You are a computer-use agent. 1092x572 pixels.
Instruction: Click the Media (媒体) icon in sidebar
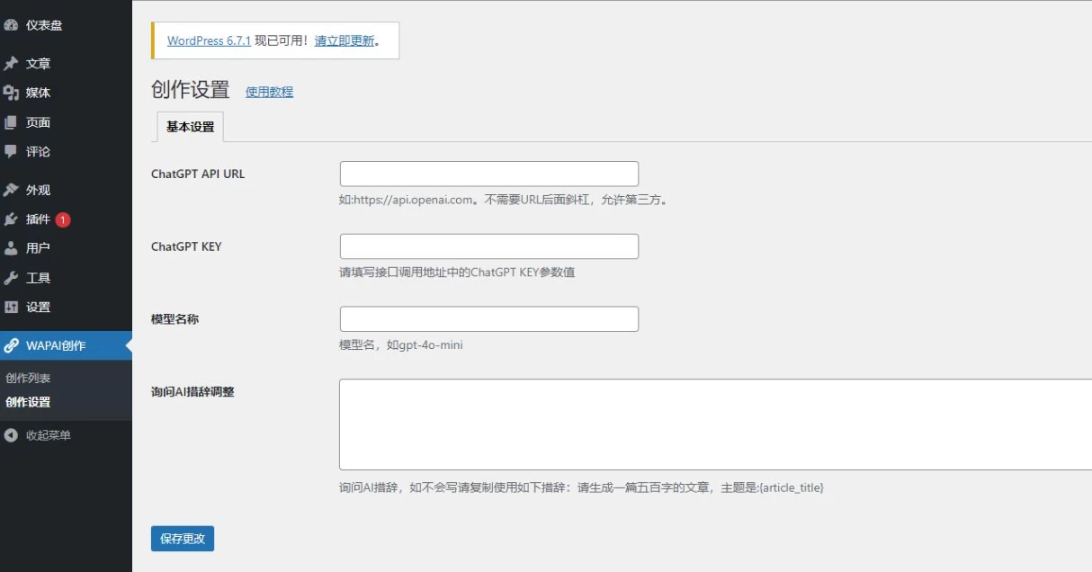[x=11, y=93]
